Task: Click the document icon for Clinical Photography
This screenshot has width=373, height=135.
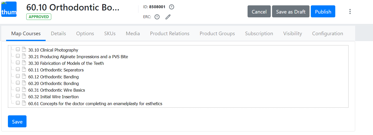Action: point(24,50)
